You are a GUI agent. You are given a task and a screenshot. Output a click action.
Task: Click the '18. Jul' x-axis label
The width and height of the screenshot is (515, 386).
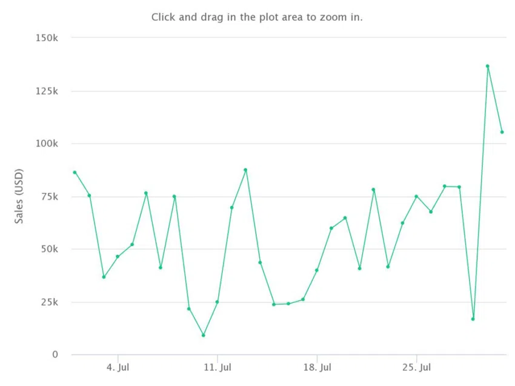(x=317, y=367)
